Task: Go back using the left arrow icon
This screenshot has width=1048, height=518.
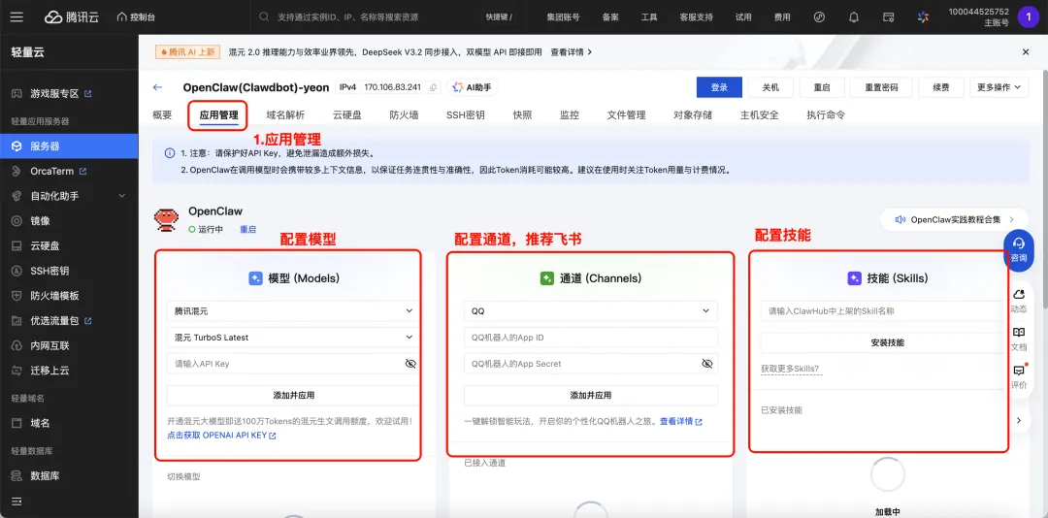Action: (158, 87)
